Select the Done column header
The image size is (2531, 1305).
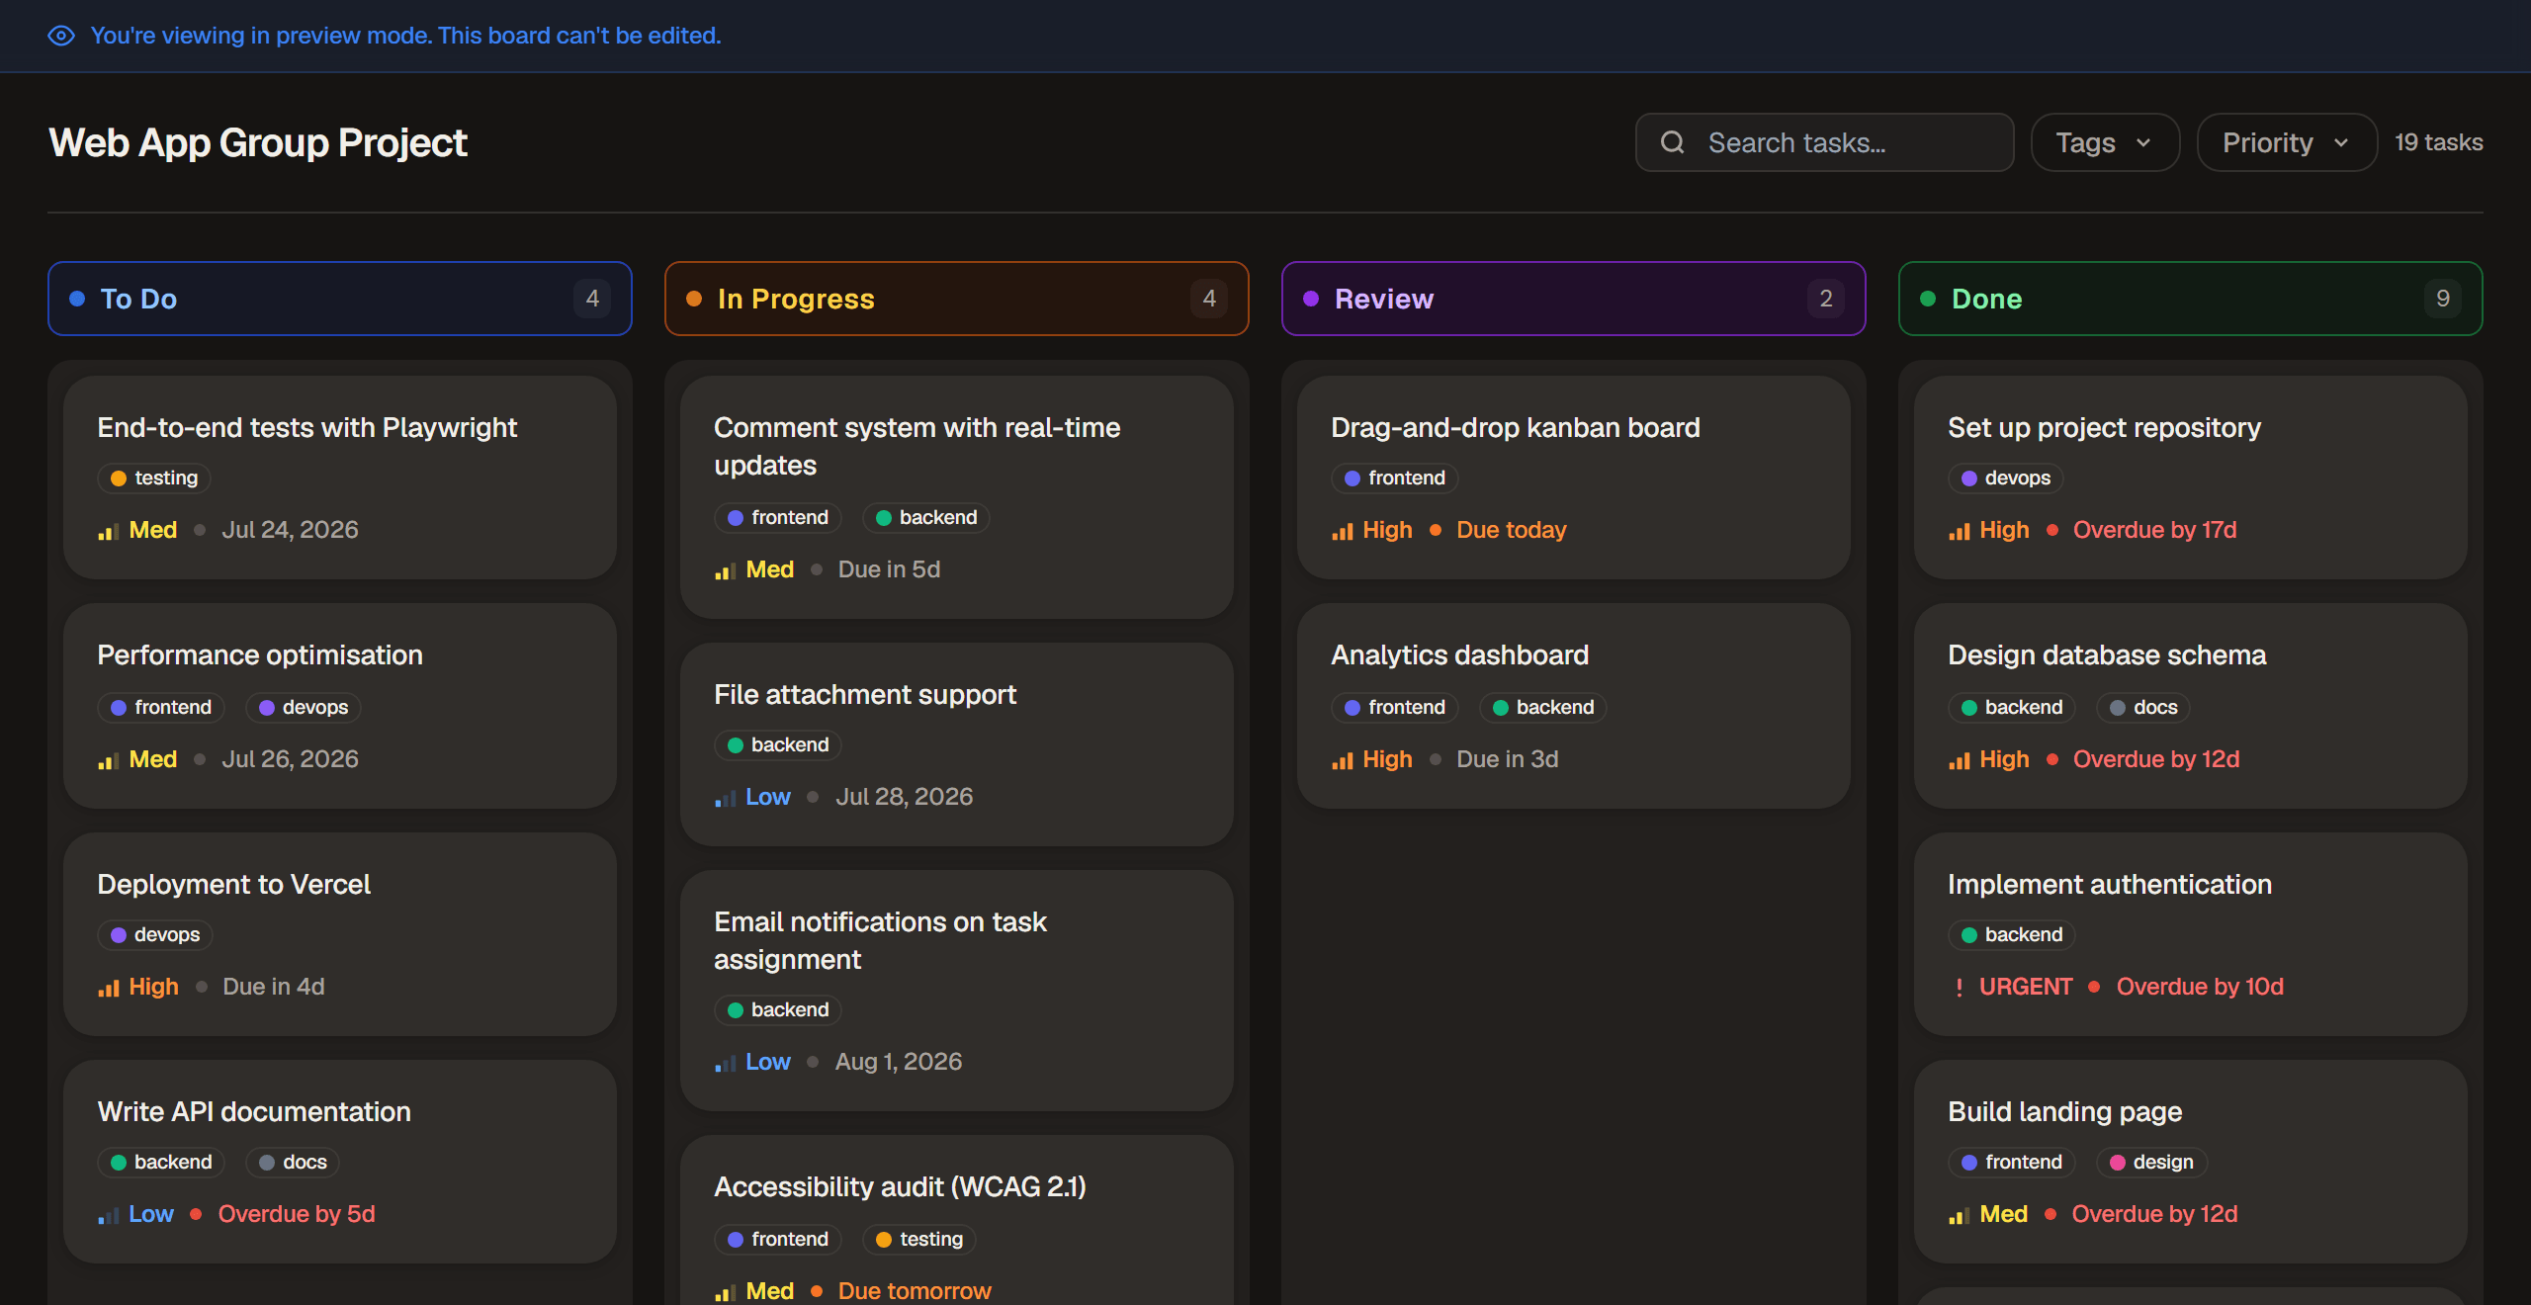tap(2191, 299)
